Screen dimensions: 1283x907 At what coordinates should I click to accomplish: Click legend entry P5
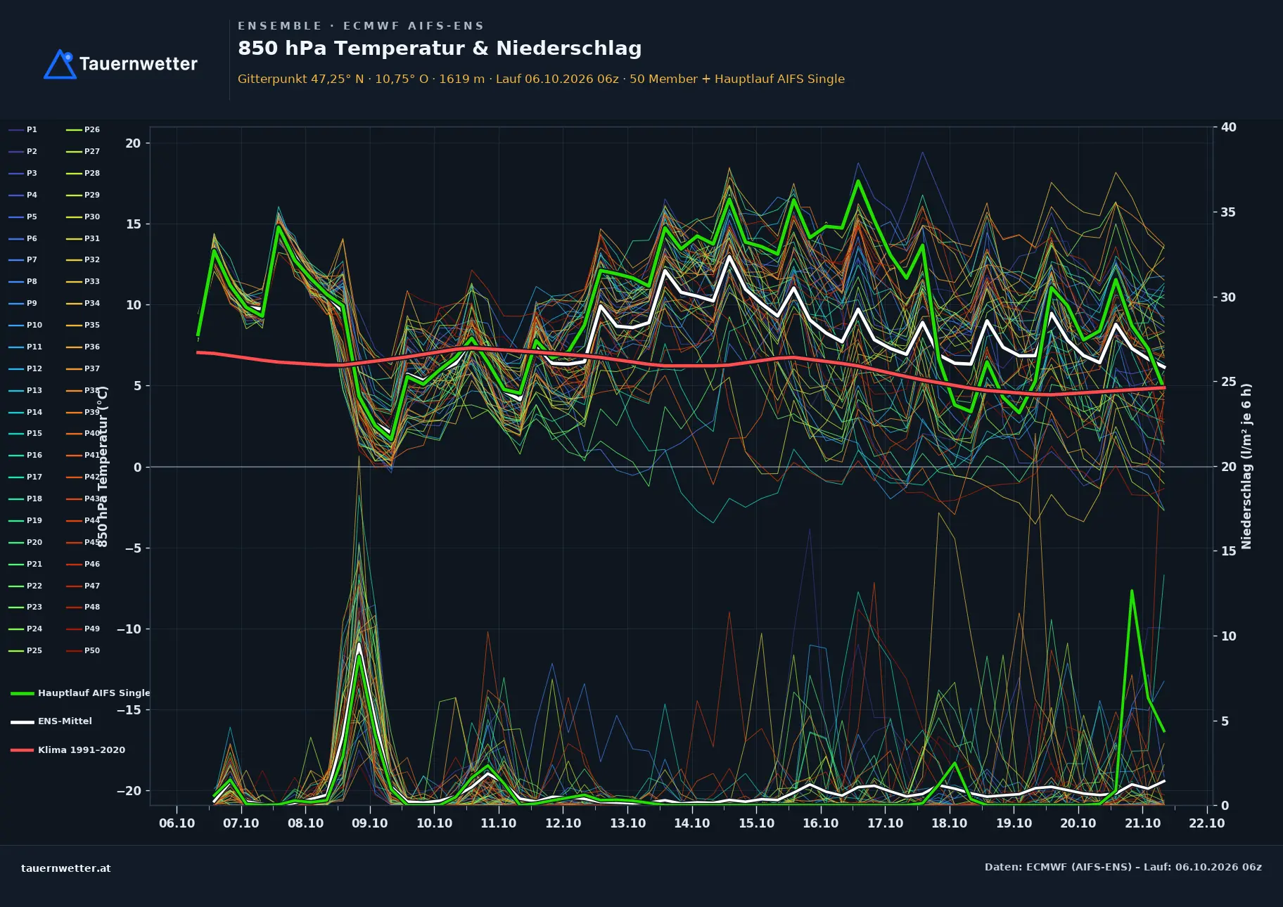pyautogui.click(x=23, y=217)
